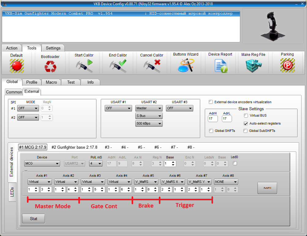Image resolution: width=307 pixels, height=236 pixels.
Task: Expand the 500 kBps baud rate dropdown
Action: 149,124
